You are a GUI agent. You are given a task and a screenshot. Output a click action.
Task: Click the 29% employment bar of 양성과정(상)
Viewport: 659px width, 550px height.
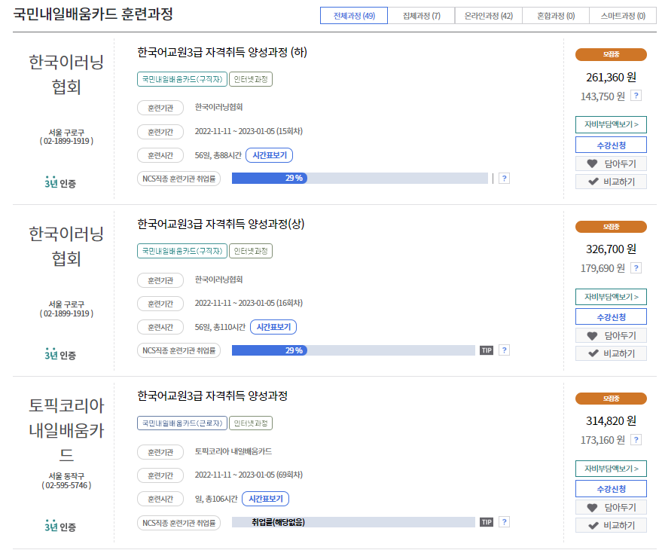pyautogui.click(x=353, y=350)
